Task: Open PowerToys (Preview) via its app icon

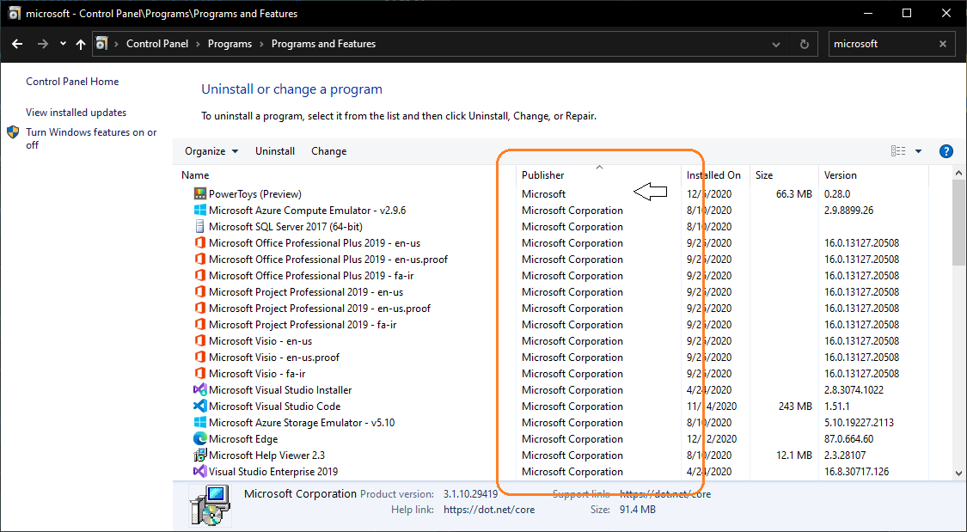Action: point(199,193)
